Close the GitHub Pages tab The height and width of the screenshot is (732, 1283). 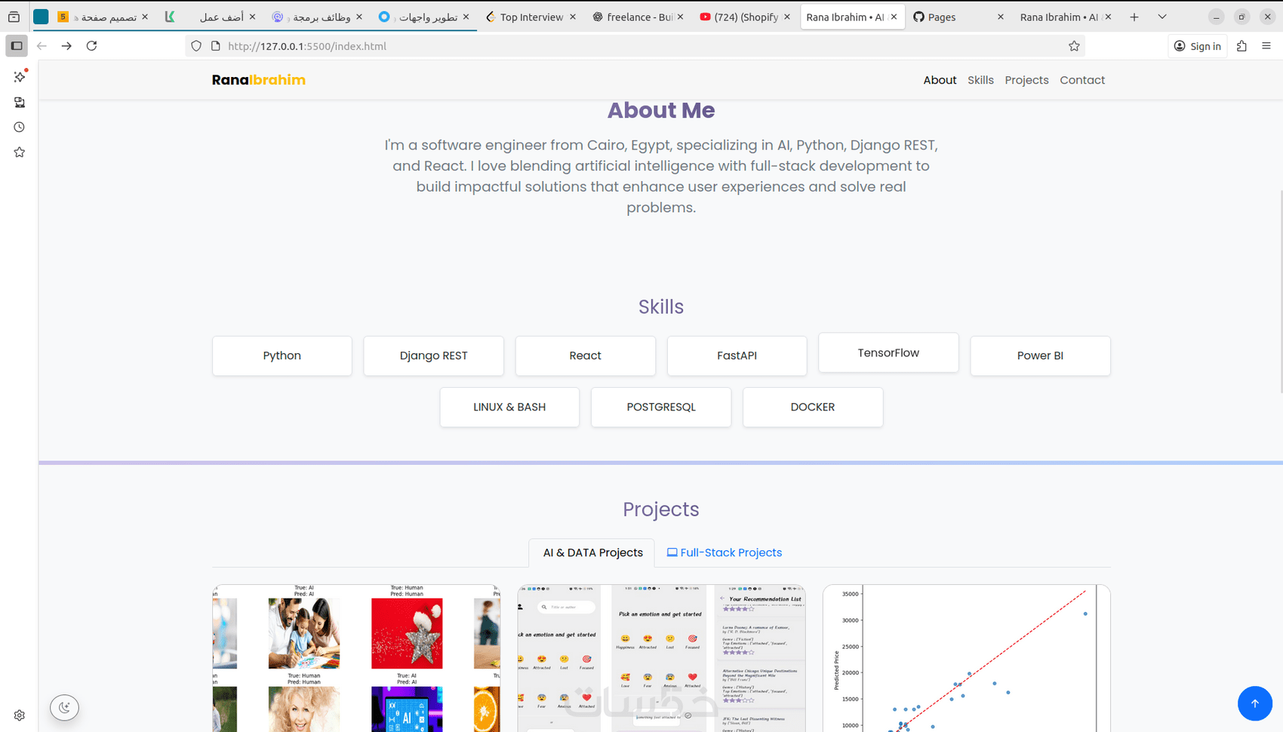pos(1001,17)
